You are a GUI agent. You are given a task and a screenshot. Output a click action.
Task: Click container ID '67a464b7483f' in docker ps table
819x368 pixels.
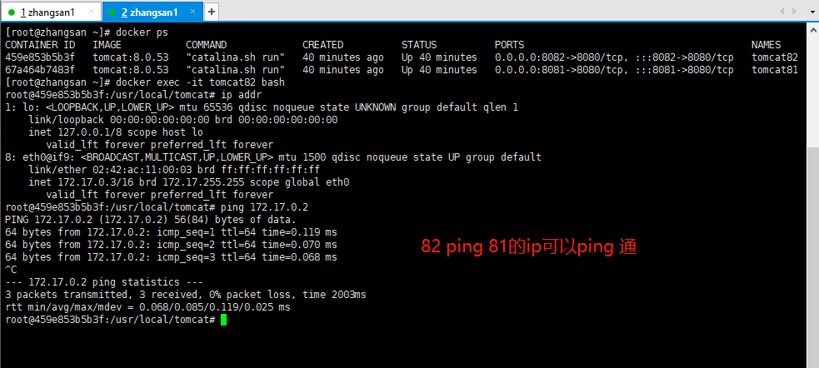(x=40, y=70)
